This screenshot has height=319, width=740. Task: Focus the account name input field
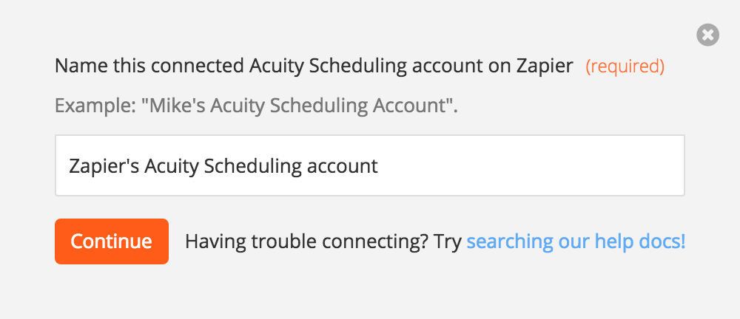369,165
